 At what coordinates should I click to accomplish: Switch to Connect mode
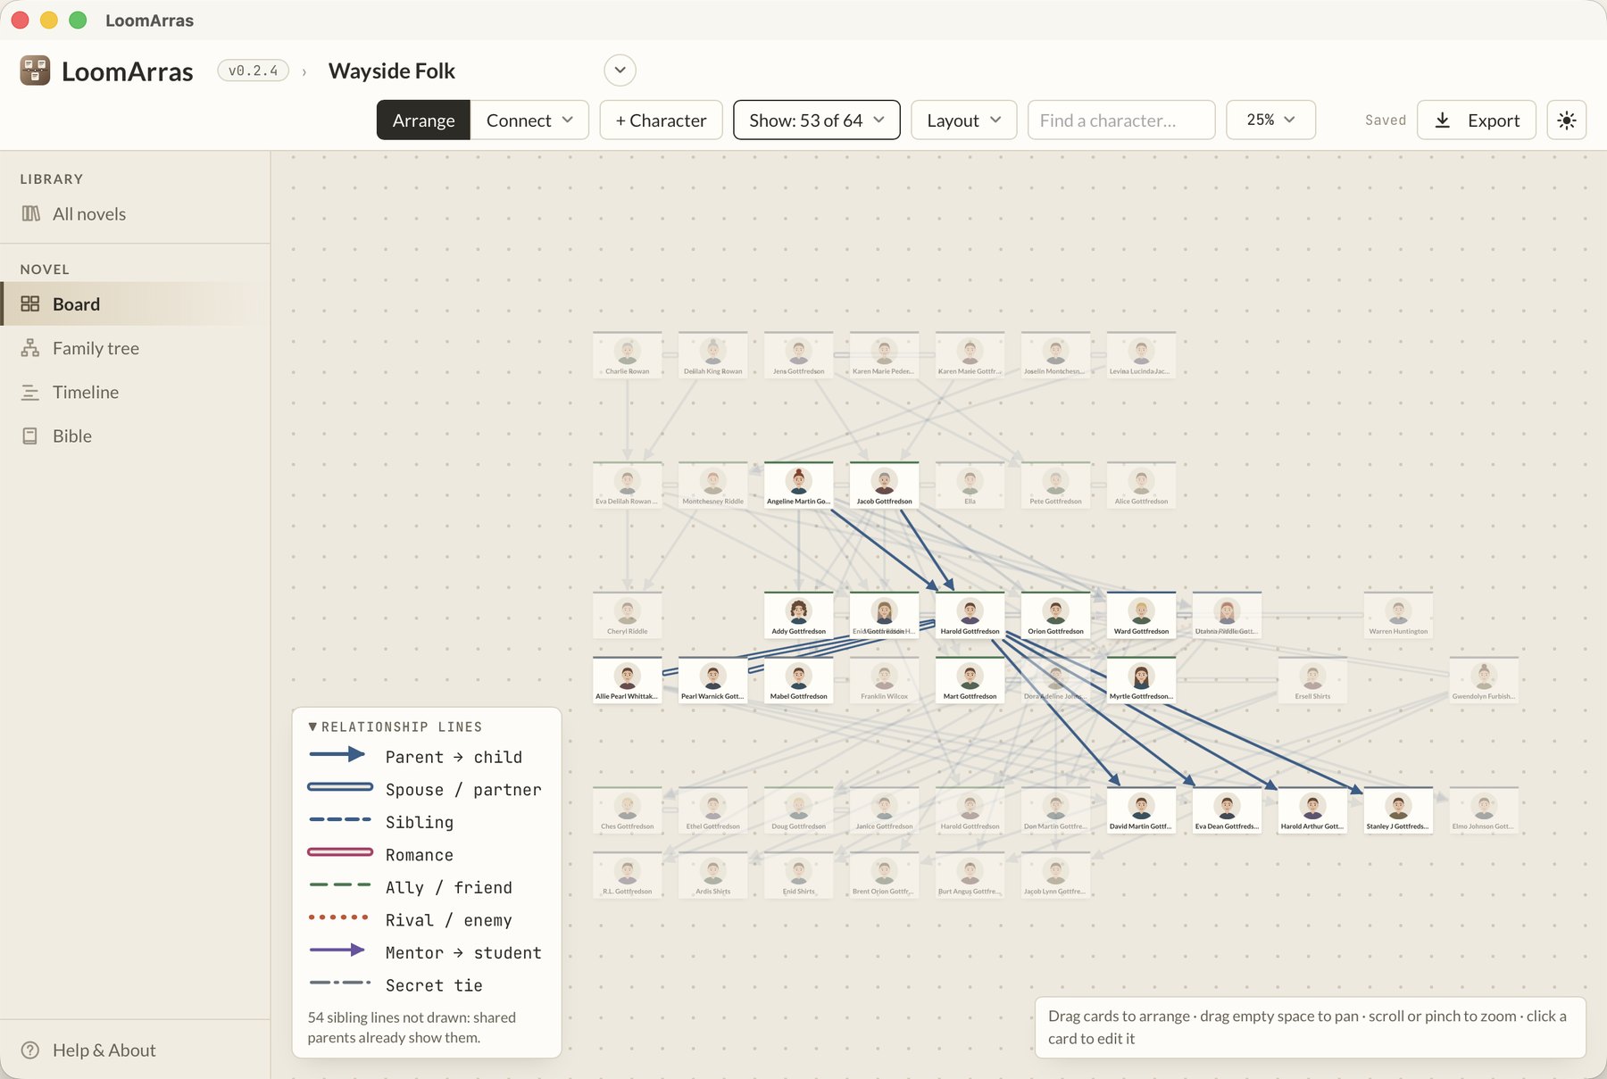(529, 120)
